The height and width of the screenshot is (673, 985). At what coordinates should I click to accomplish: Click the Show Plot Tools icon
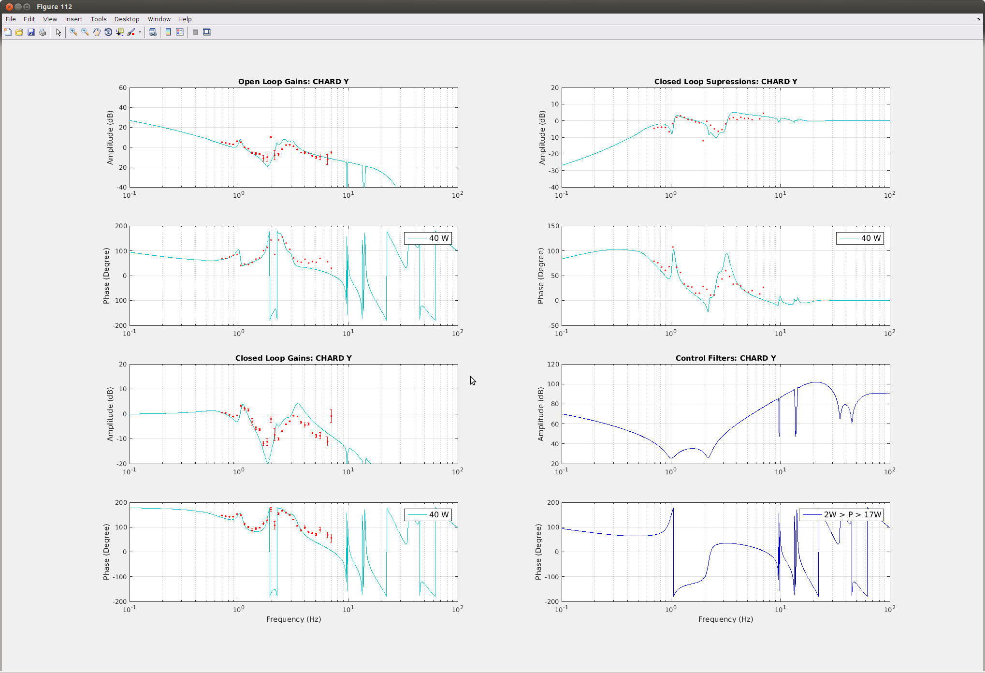pos(207,32)
